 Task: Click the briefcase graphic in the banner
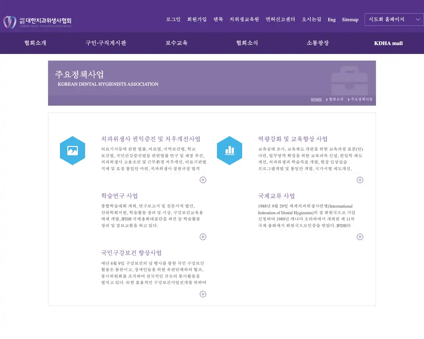(349, 80)
